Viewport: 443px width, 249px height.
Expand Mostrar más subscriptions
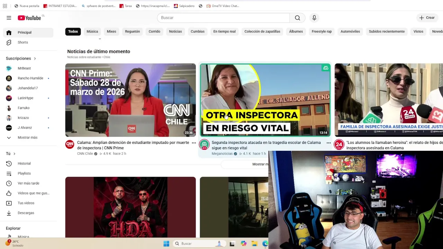[x=28, y=137]
